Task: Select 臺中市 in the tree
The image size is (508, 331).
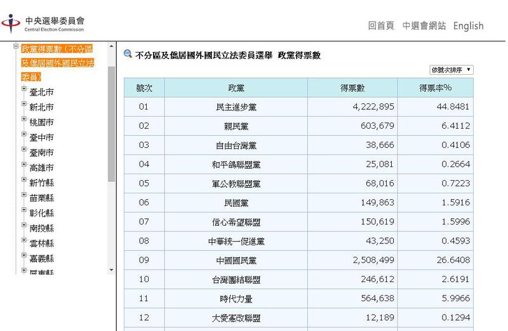Action: (x=41, y=138)
